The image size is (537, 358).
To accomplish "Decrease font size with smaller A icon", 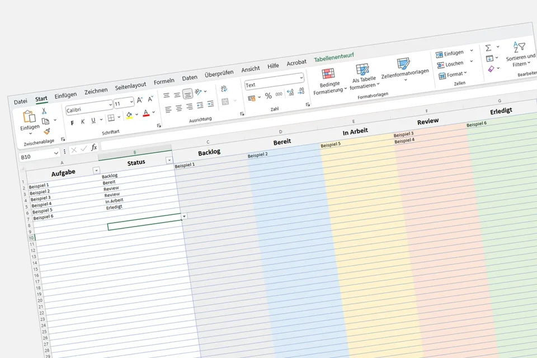I will 150,98.
